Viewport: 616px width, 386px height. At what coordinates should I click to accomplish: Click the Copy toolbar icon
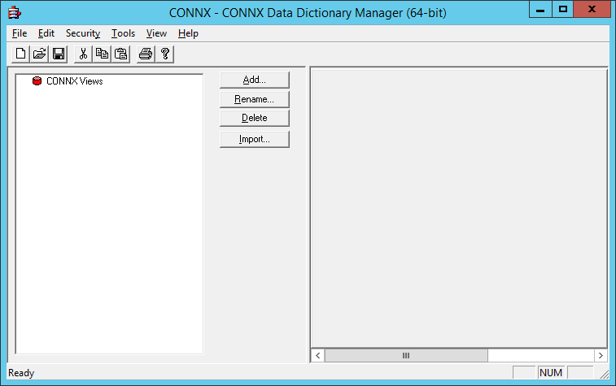(103, 54)
